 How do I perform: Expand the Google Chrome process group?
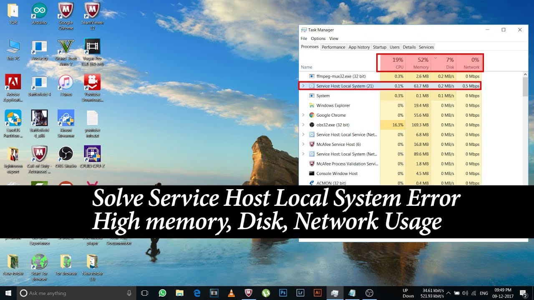303,115
